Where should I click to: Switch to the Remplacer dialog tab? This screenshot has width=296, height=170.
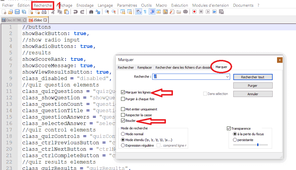[145, 67]
